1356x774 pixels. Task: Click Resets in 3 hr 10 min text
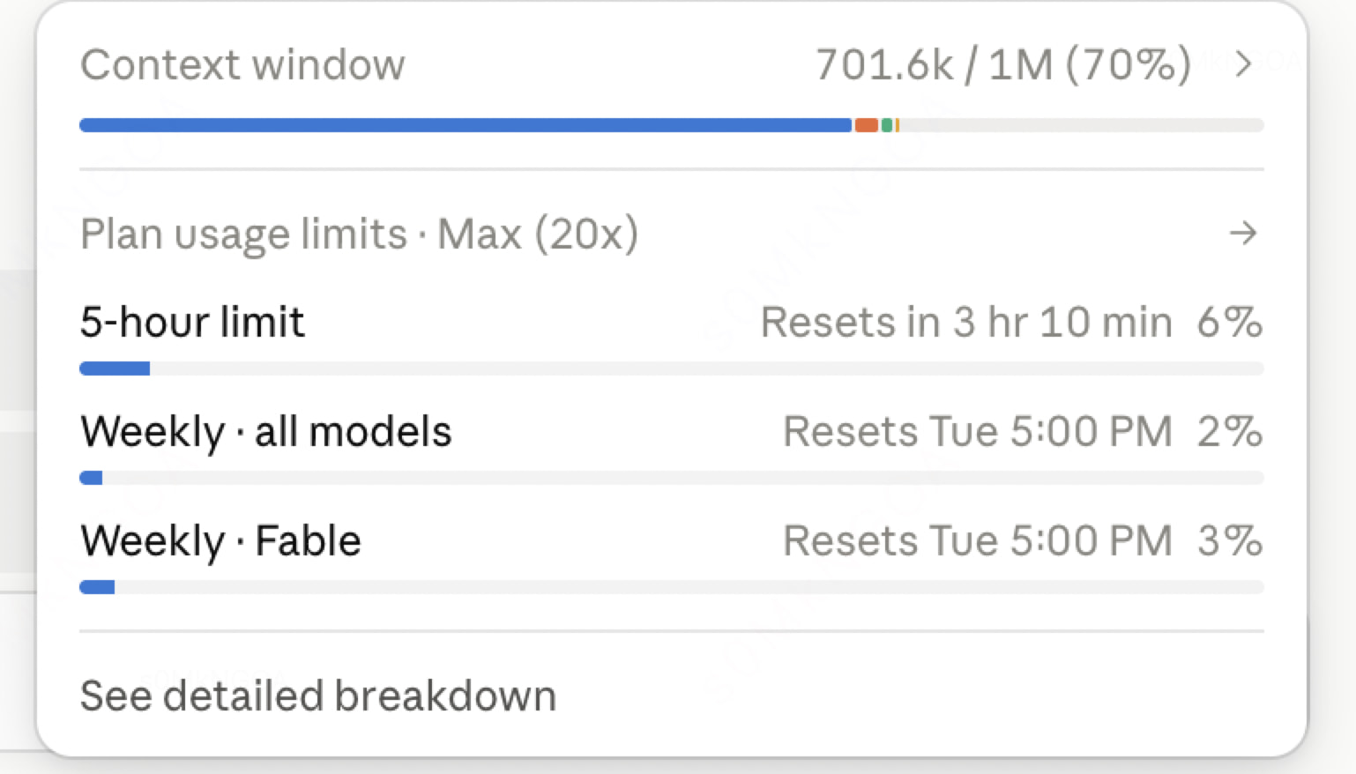coord(966,322)
